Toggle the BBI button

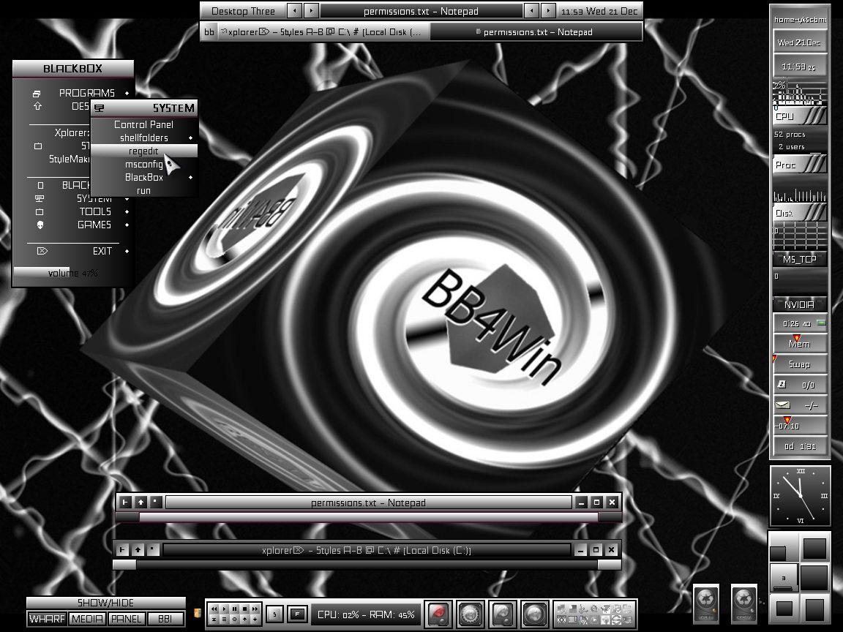click(165, 619)
